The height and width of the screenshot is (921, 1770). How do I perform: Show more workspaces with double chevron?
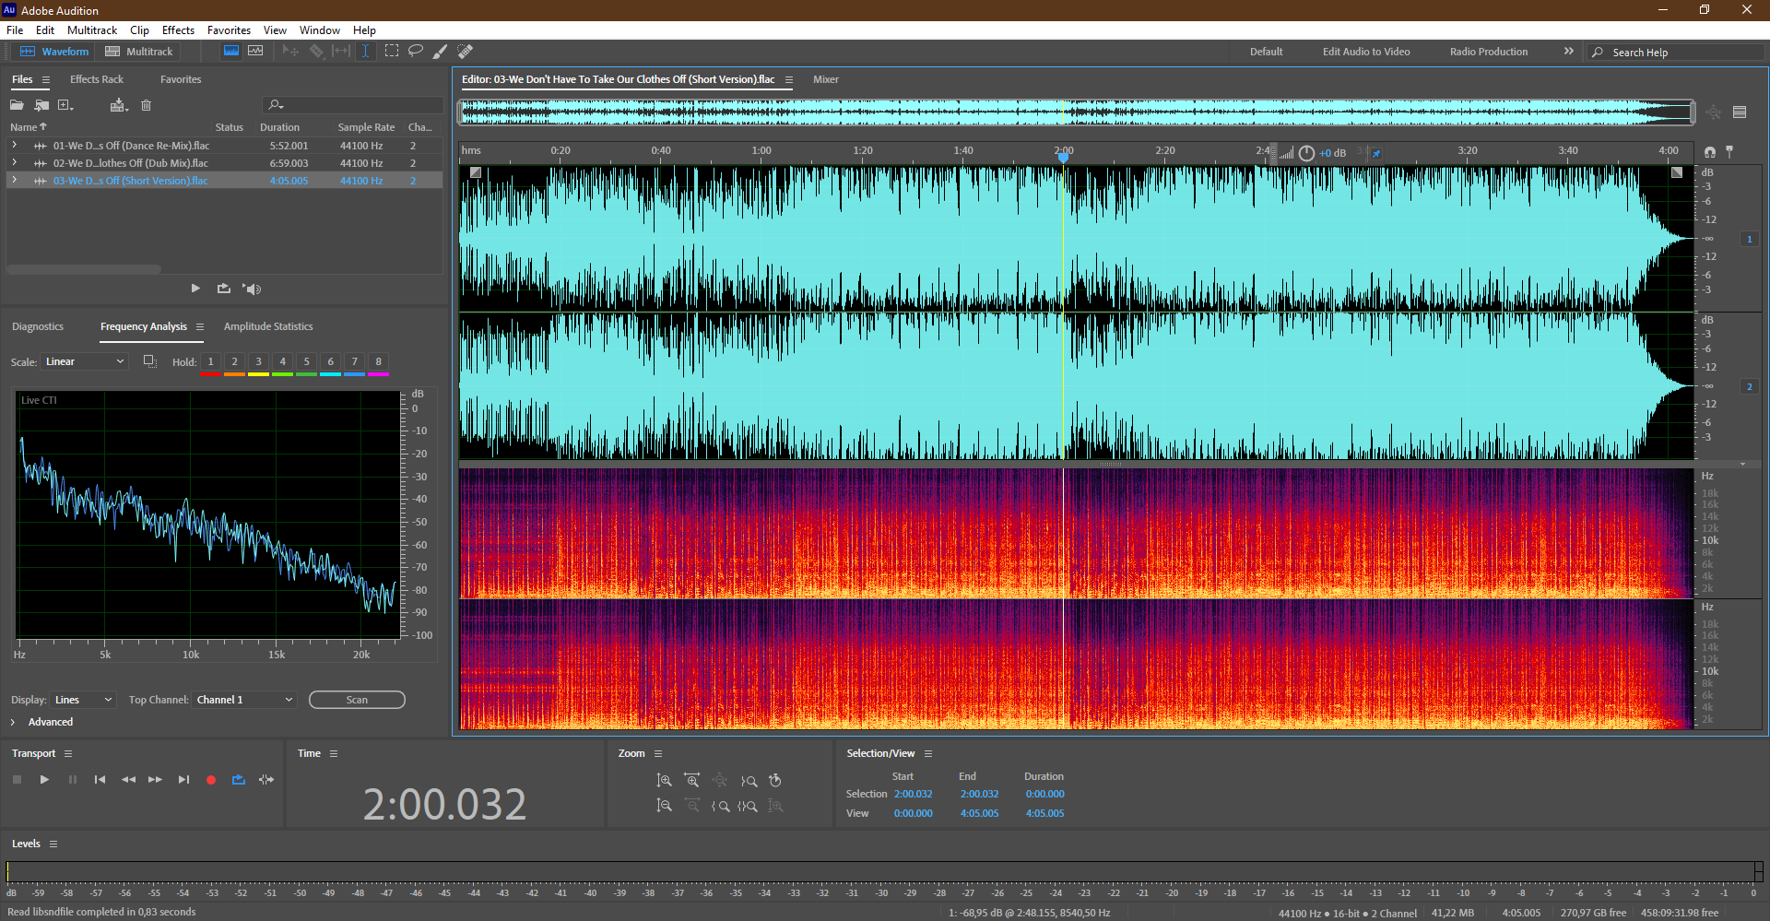click(1568, 52)
